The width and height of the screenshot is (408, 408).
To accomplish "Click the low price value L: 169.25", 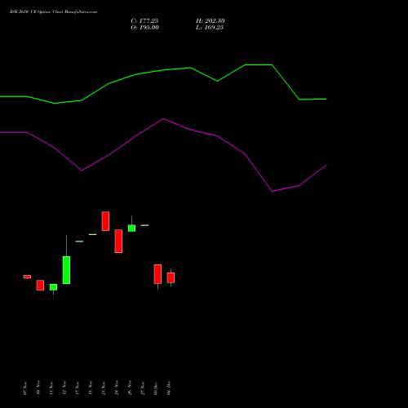I will pos(210,28).
